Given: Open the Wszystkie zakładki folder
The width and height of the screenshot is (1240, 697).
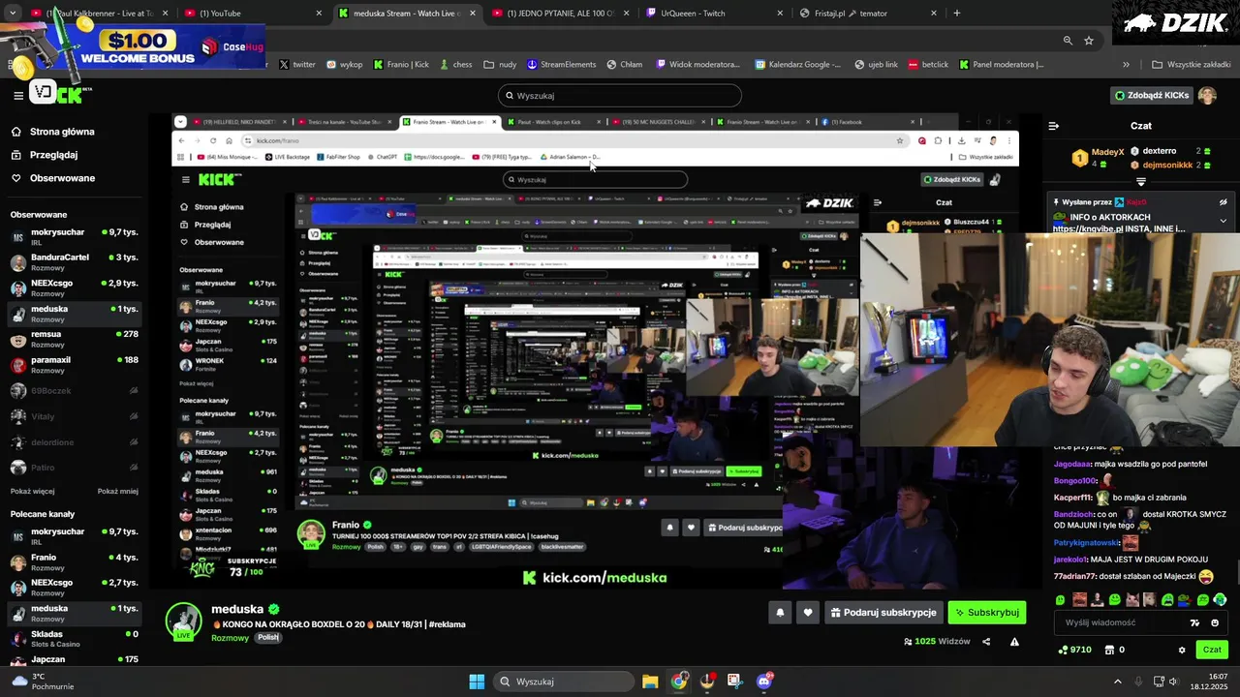Looking at the screenshot, I should 1190,65.
